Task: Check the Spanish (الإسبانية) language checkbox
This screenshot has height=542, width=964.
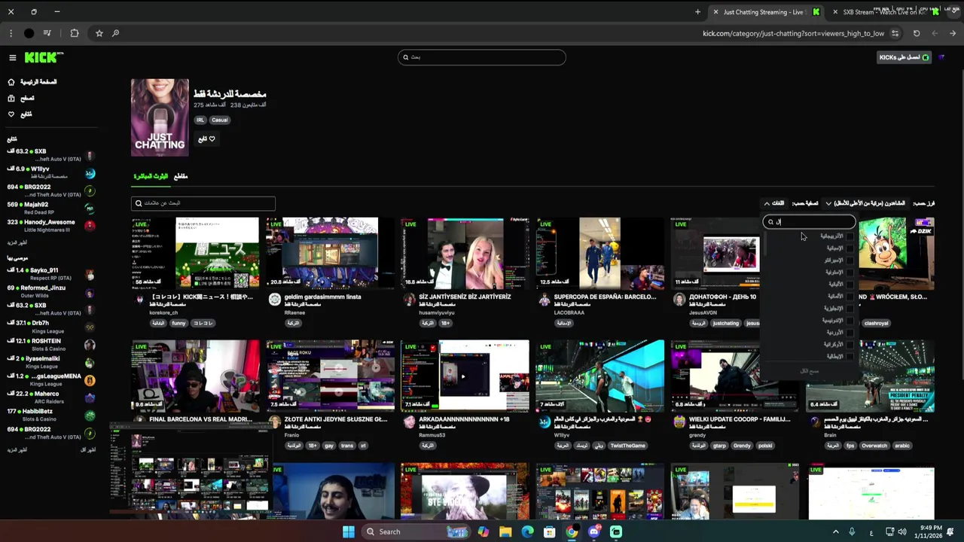Action: [850, 248]
